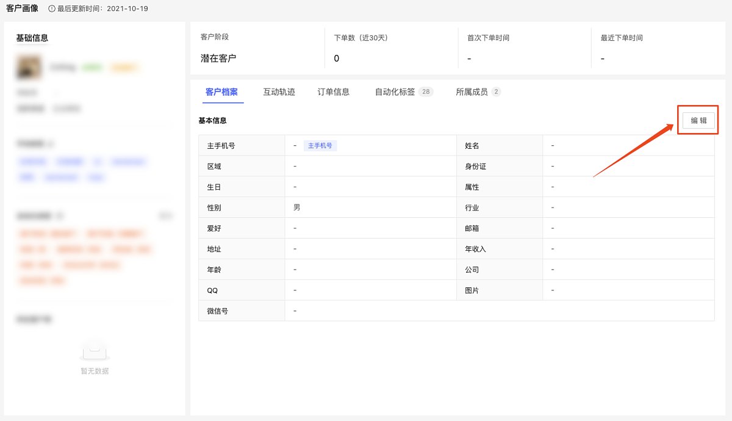Click the dash value in the 邮箱 row
Screen dimensions: 732x421
tap(553, 228)
